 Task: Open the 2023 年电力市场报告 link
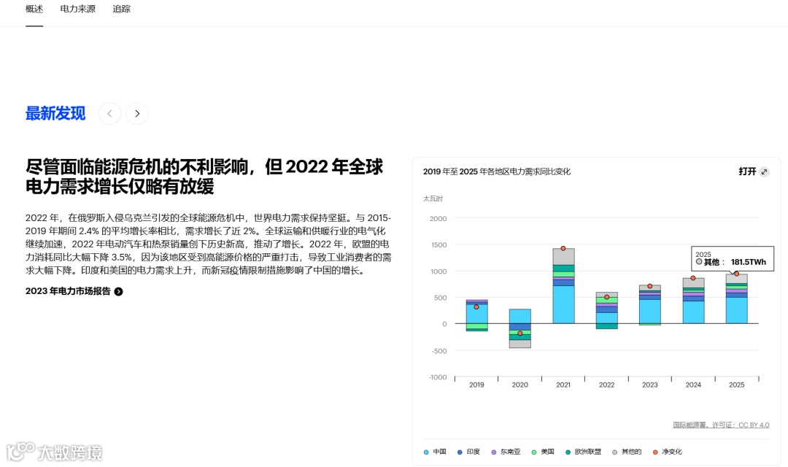[74, 291]
